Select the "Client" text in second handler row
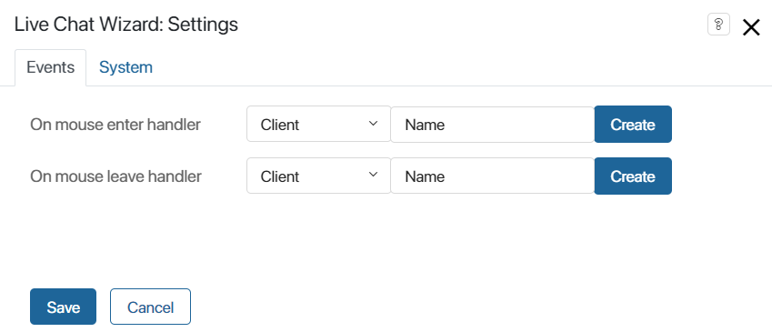The image size is (772, 332). click(x=280, y=176)
